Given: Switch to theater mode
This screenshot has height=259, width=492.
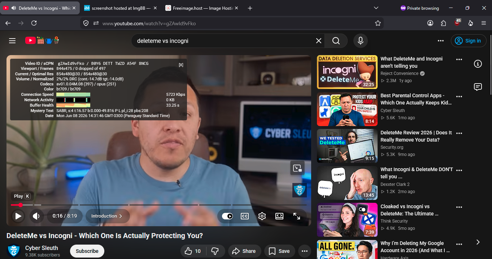Looking at the screenshot, I should [x=279, y=216].
